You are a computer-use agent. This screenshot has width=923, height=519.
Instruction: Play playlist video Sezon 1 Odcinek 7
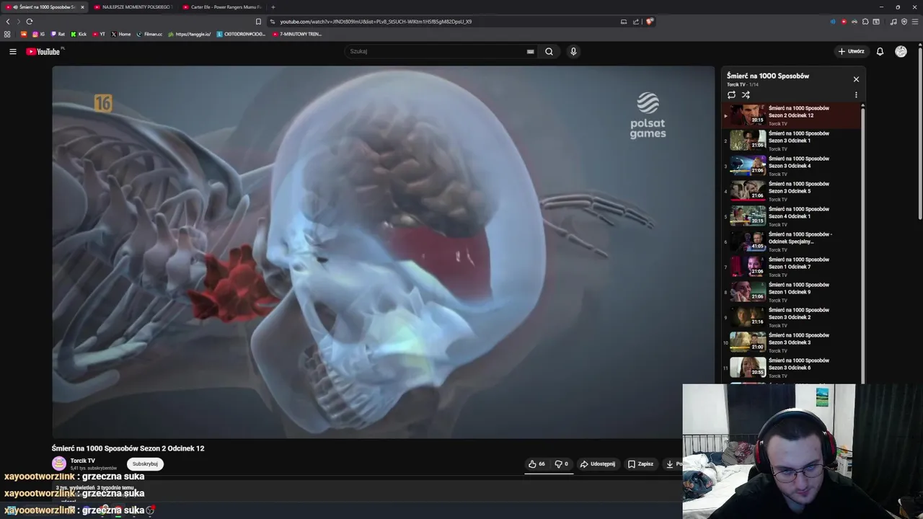[x=791, y=267]
